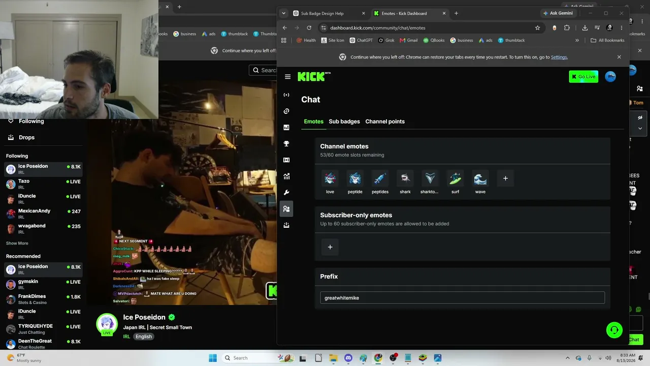Open the thumbtack bookmark in front window
This screenshot has width=650, height=366.
point(511,40)
